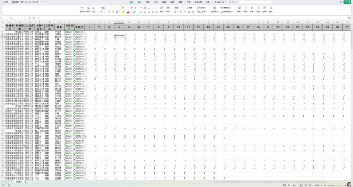
Task: Expand the font name dropdown
Action: (119, 8)
